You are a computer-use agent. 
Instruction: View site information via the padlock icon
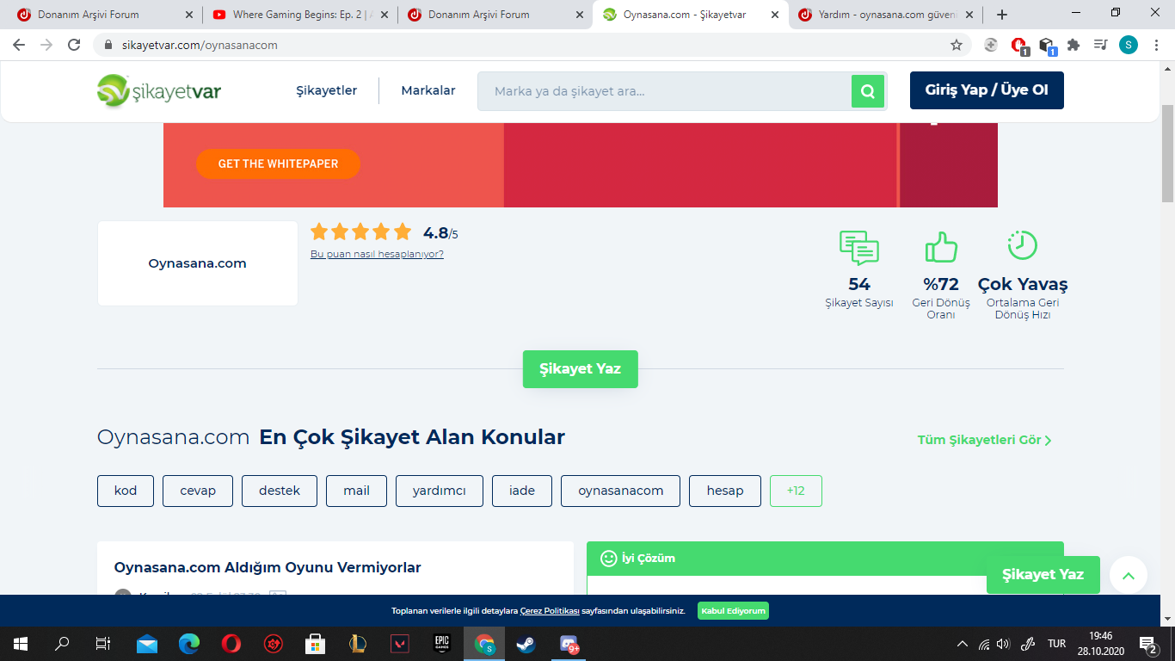point(108,45)
